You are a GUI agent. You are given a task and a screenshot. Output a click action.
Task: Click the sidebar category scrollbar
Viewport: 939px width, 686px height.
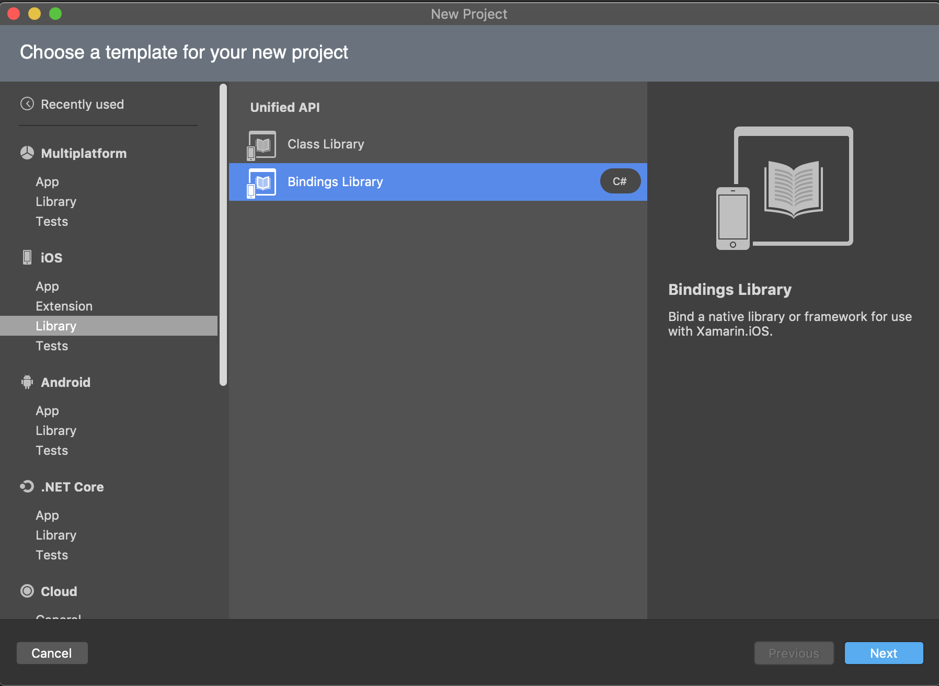223,235
